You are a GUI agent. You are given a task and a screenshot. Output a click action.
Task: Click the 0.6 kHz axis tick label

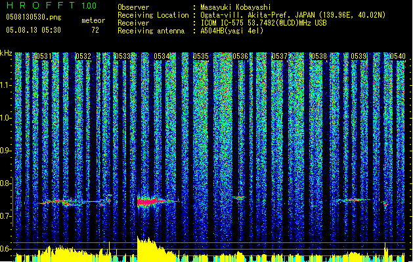5,249
